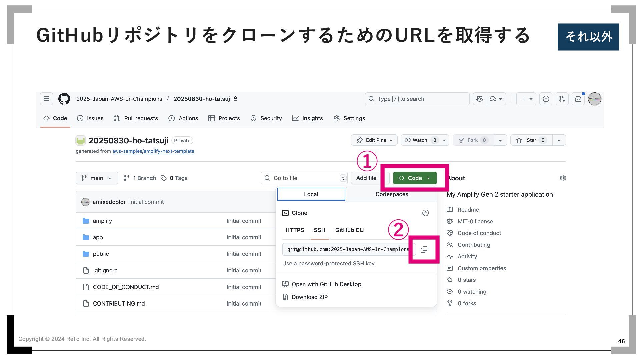Open the green Code dropdown button
Image resolution: width=640 pixels, height=360 pixels.
415,178
